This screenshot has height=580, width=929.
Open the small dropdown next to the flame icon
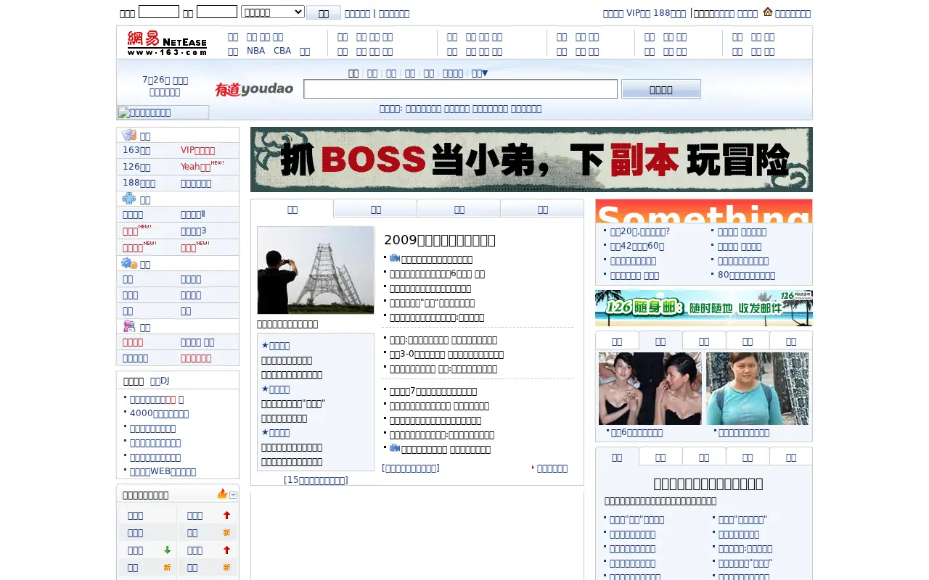(234, 495)
